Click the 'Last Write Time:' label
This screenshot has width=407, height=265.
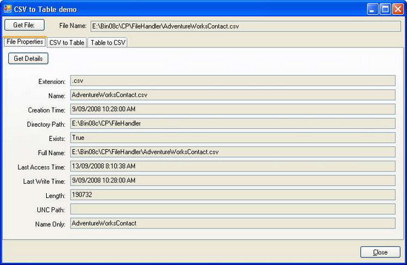point(44,182)
